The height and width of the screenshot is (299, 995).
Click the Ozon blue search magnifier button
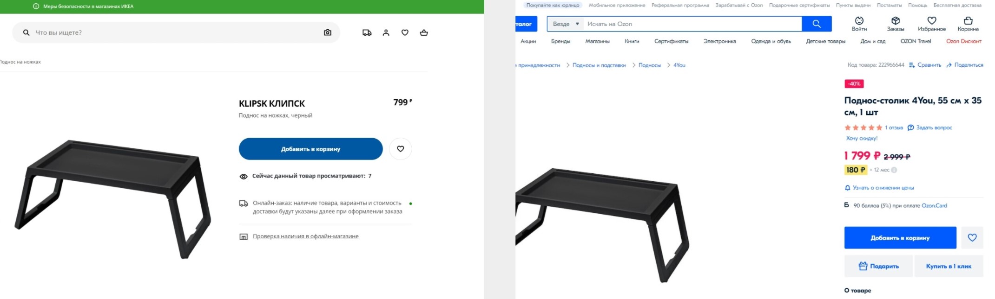pyautogui.click(x=817, y=24)
